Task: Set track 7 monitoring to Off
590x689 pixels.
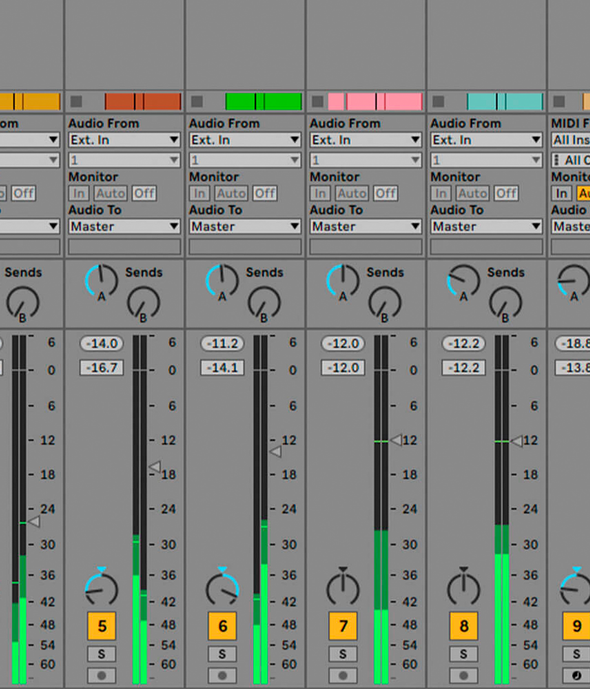Action: coord(385,193)
